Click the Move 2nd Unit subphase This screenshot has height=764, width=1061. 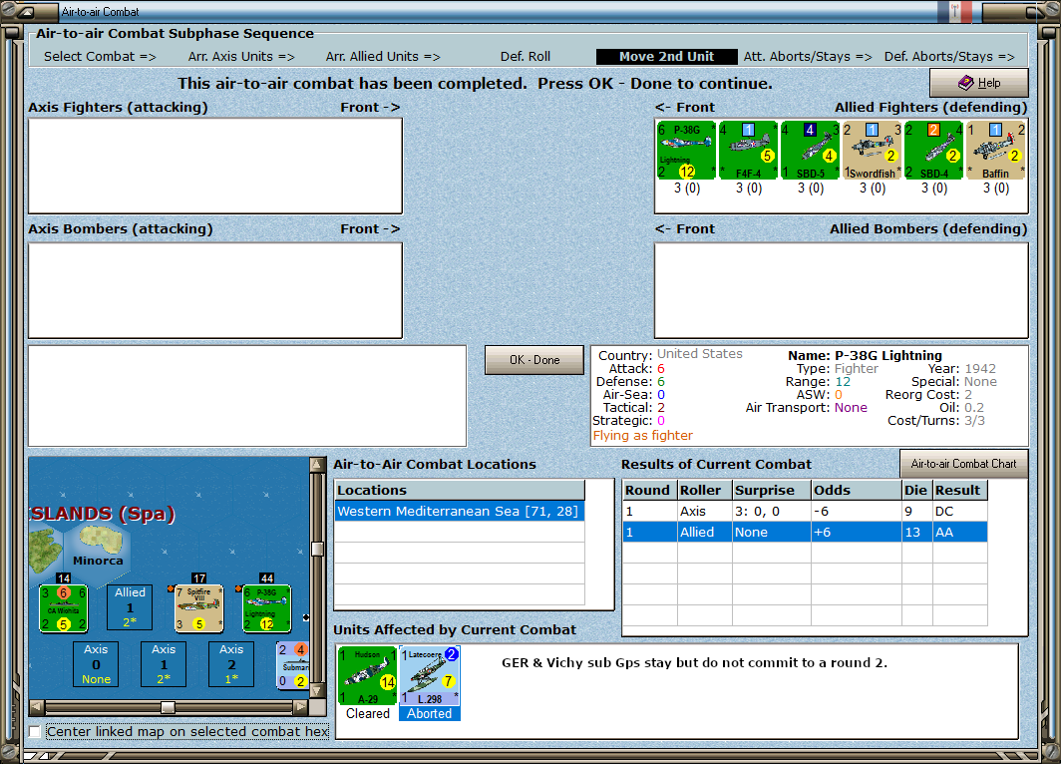[666, 57]
